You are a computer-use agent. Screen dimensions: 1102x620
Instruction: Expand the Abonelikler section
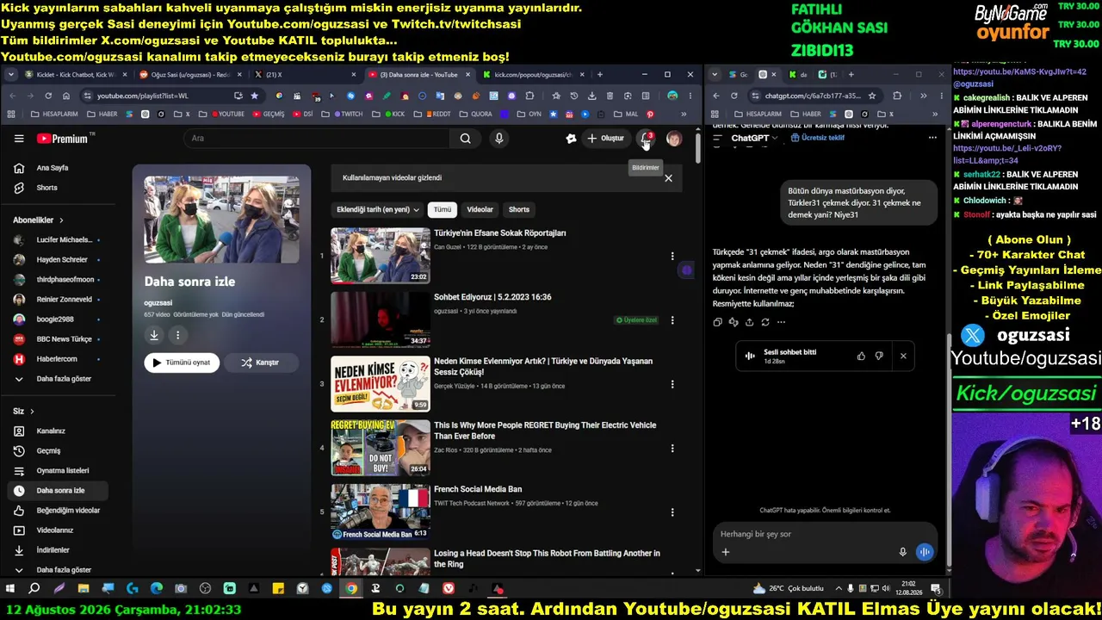(x=39, y=220)
